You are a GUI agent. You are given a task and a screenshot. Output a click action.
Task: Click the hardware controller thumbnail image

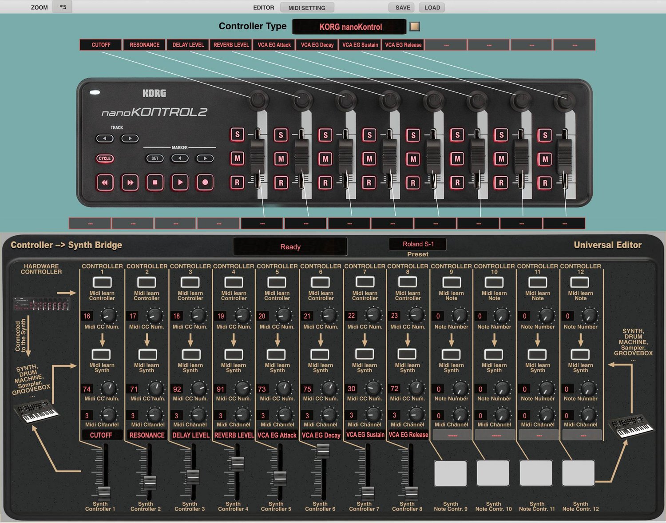pyautogui.click(x=41, y=304)
